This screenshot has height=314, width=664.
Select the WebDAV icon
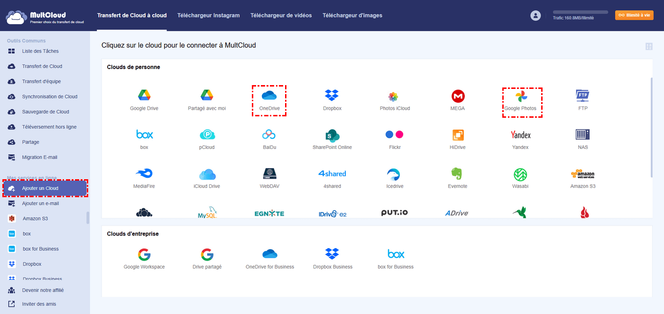tap(269, 174)
